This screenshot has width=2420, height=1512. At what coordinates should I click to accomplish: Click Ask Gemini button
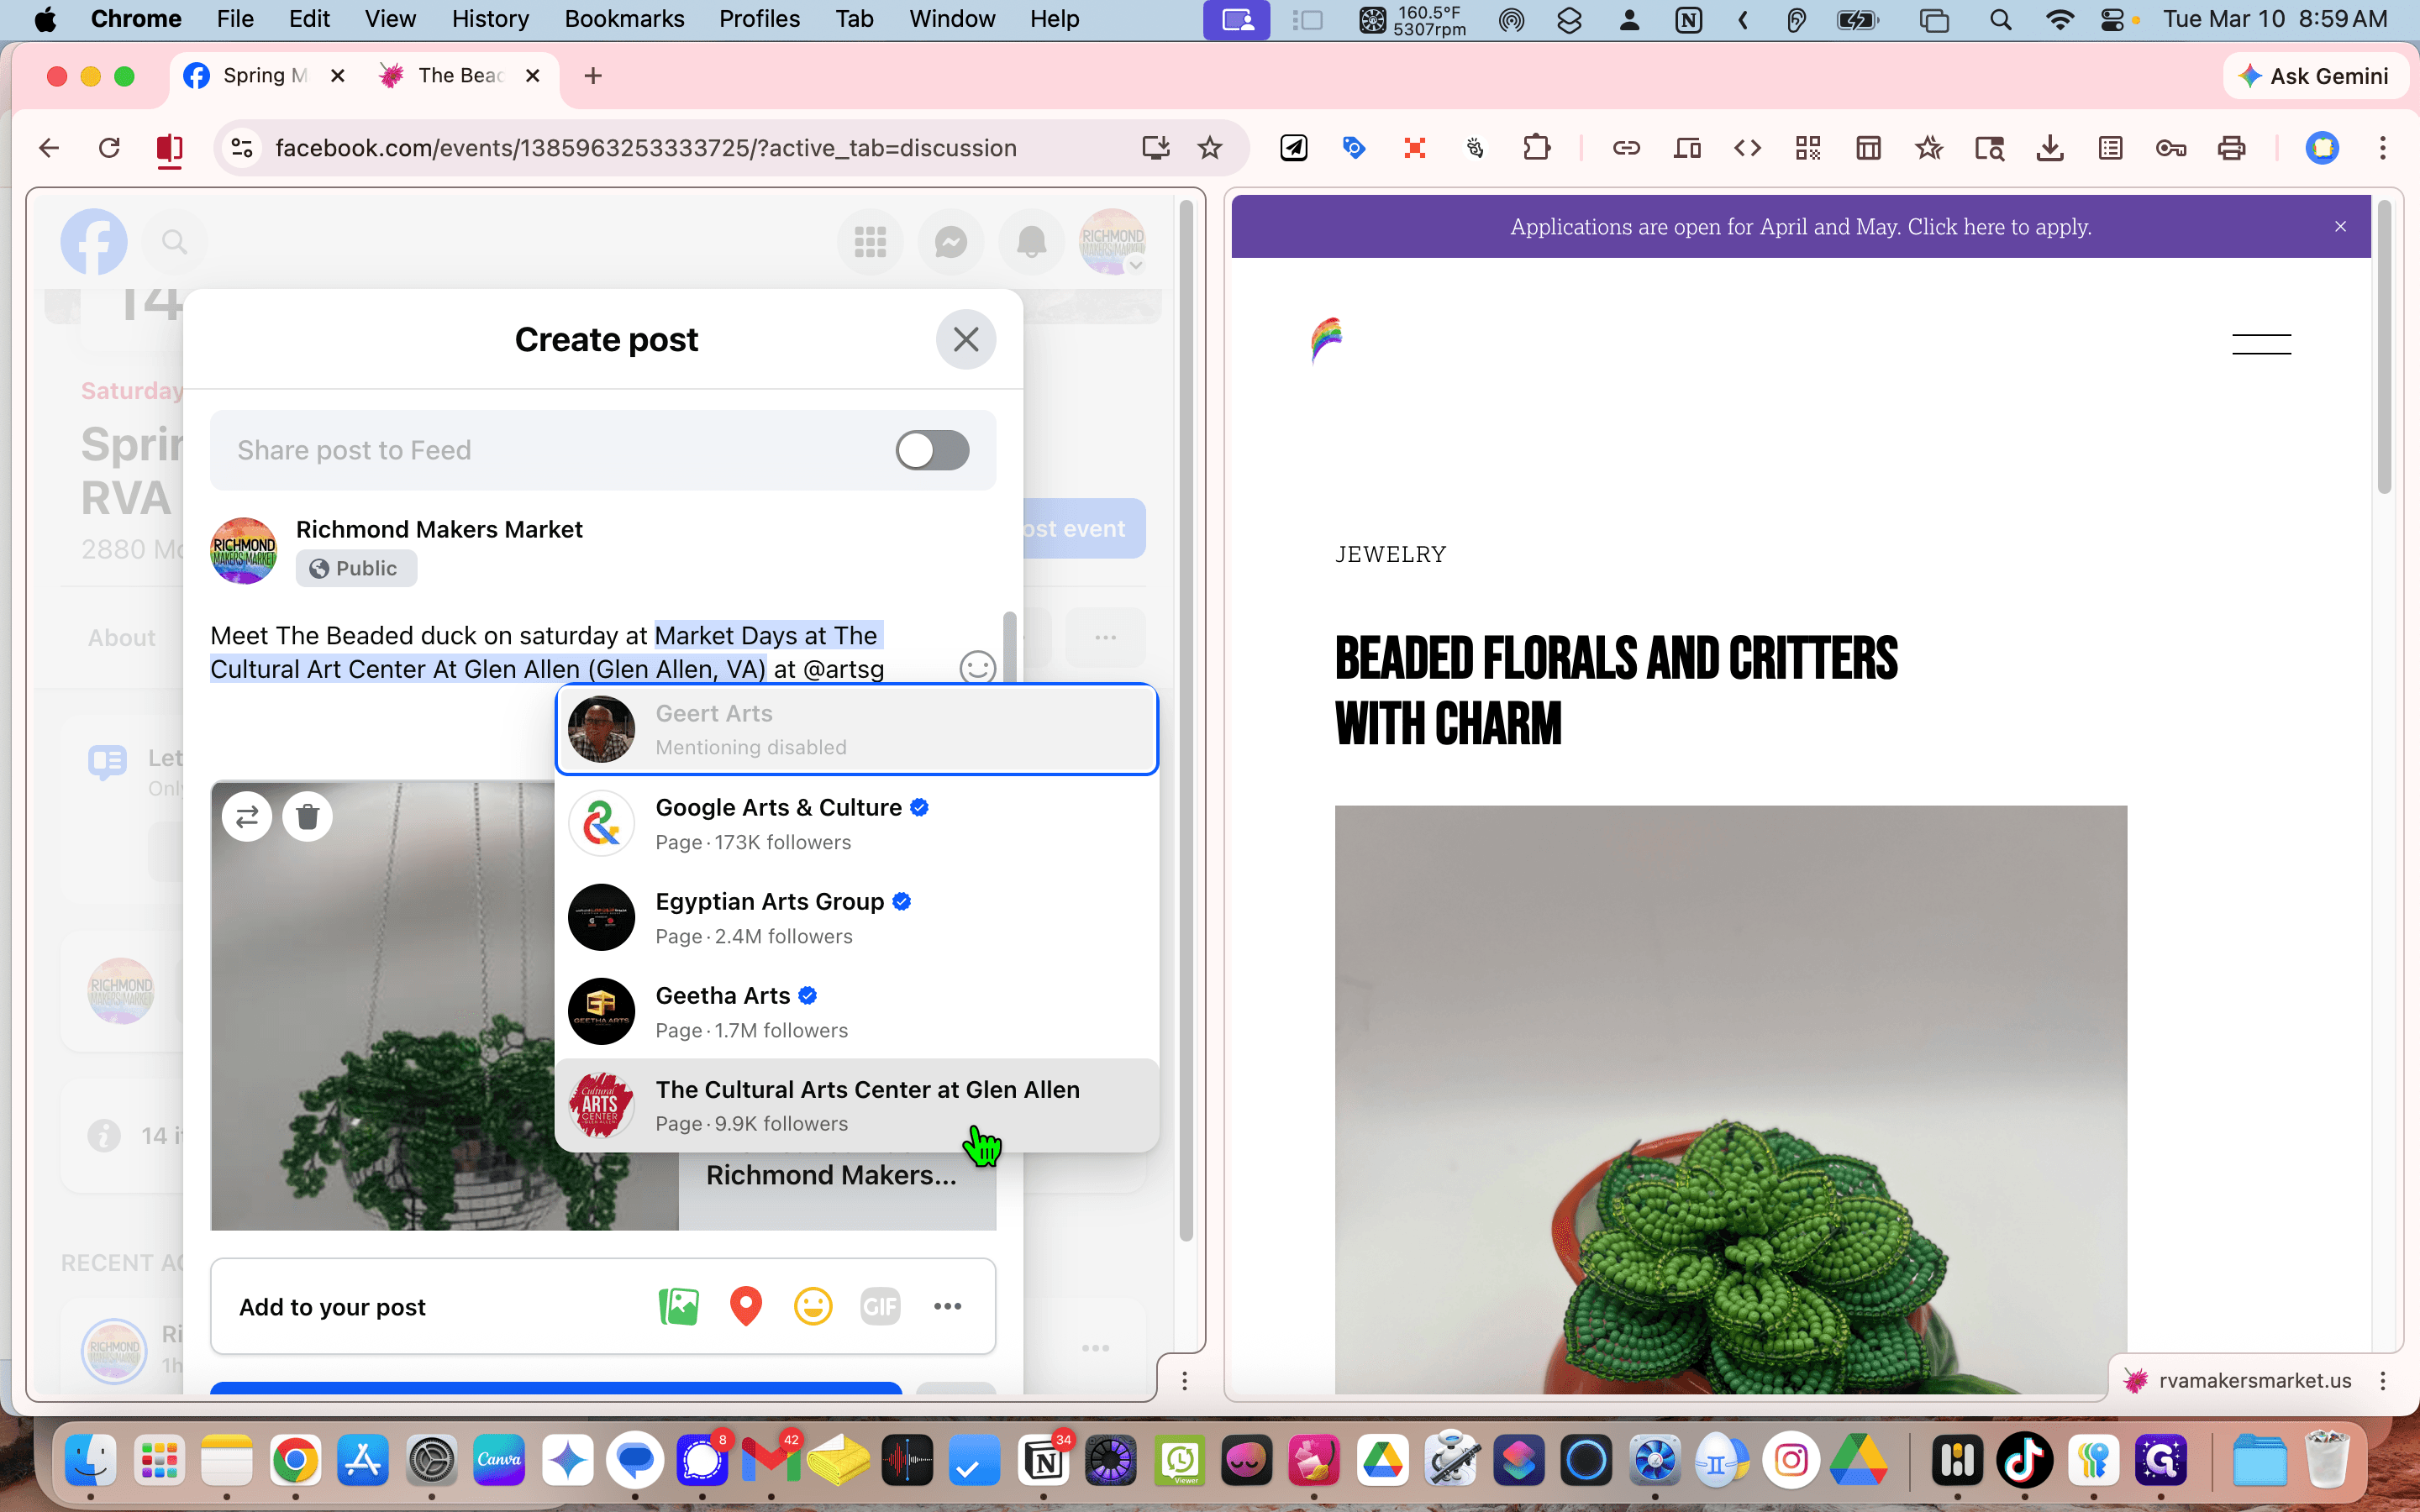tap(2314, 76)
